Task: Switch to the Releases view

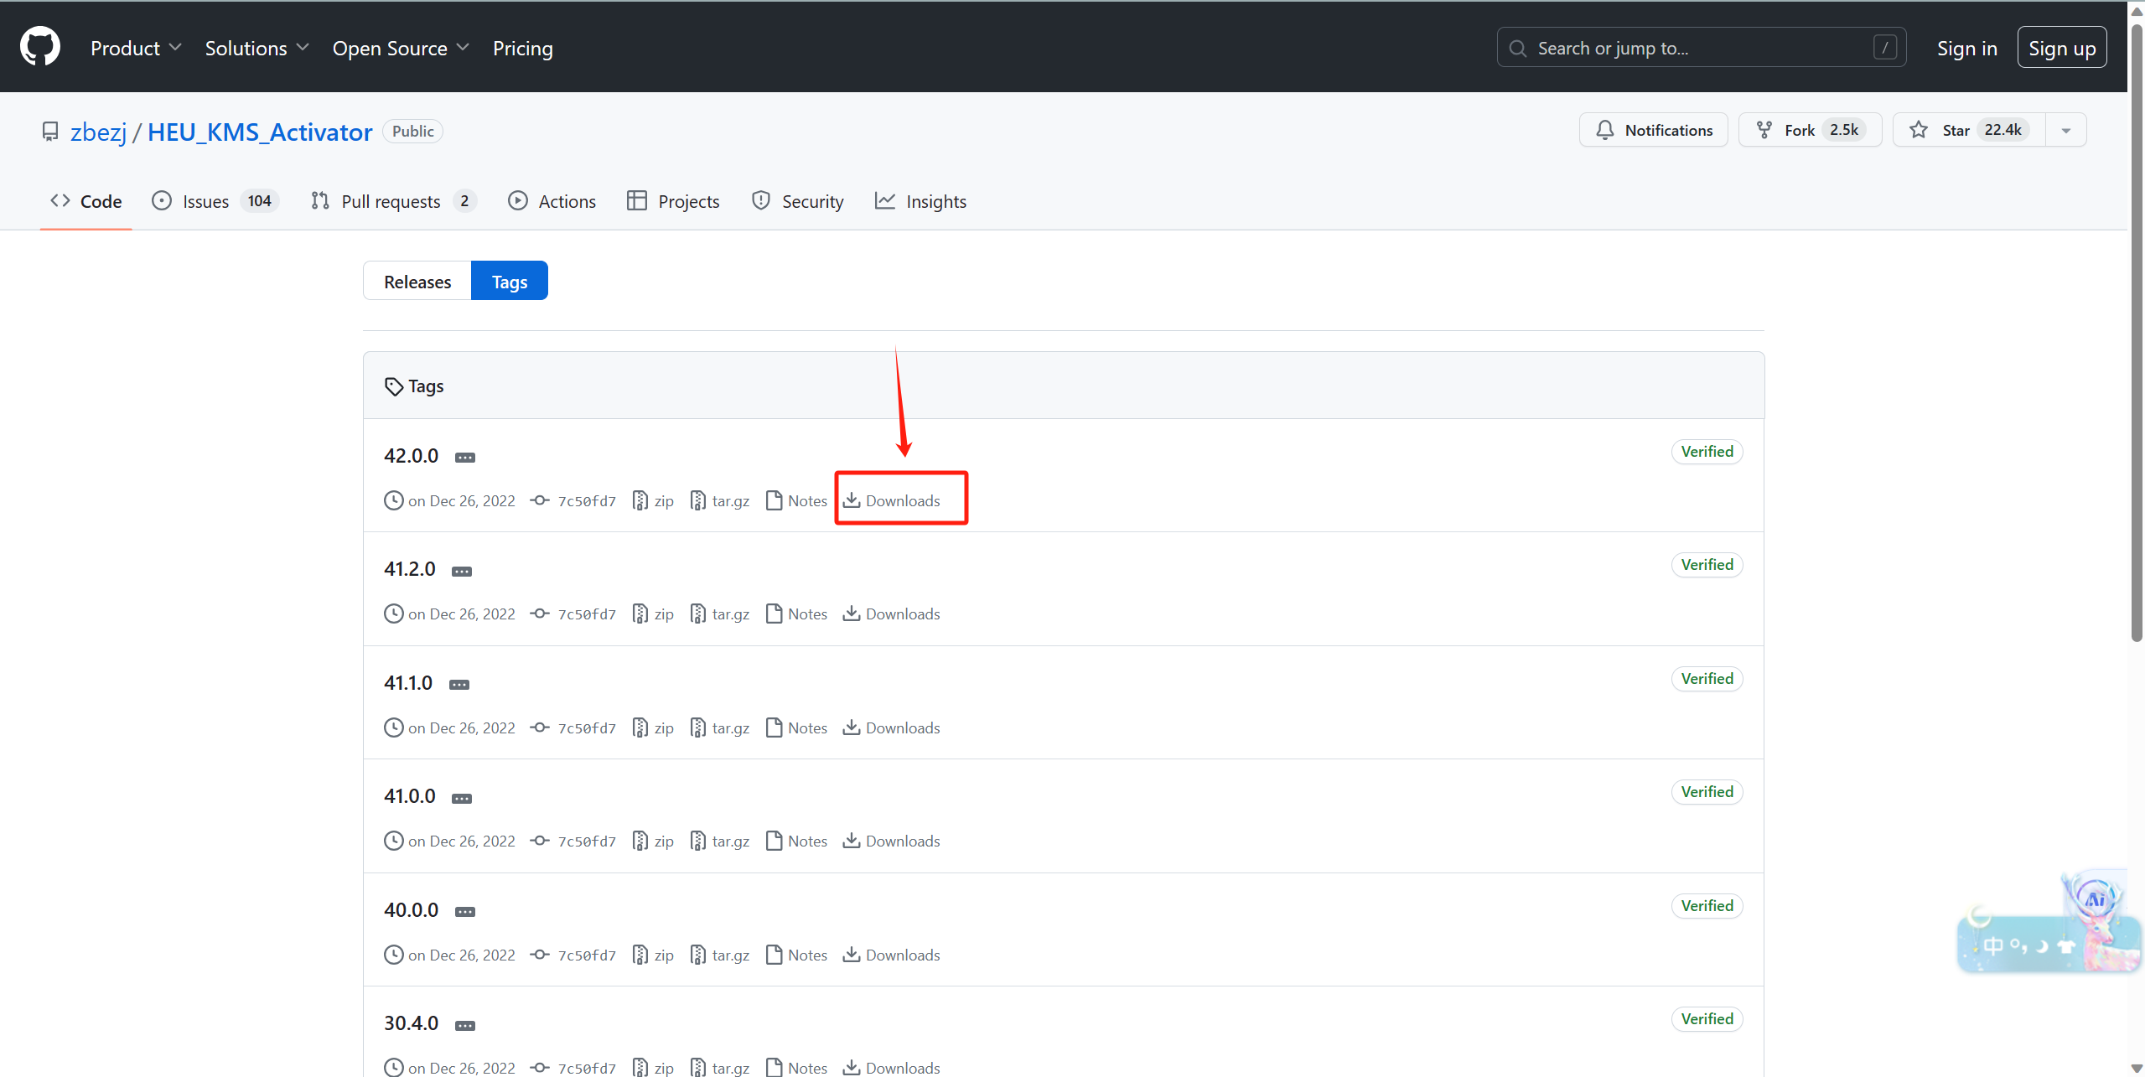Action: (417, 282)
